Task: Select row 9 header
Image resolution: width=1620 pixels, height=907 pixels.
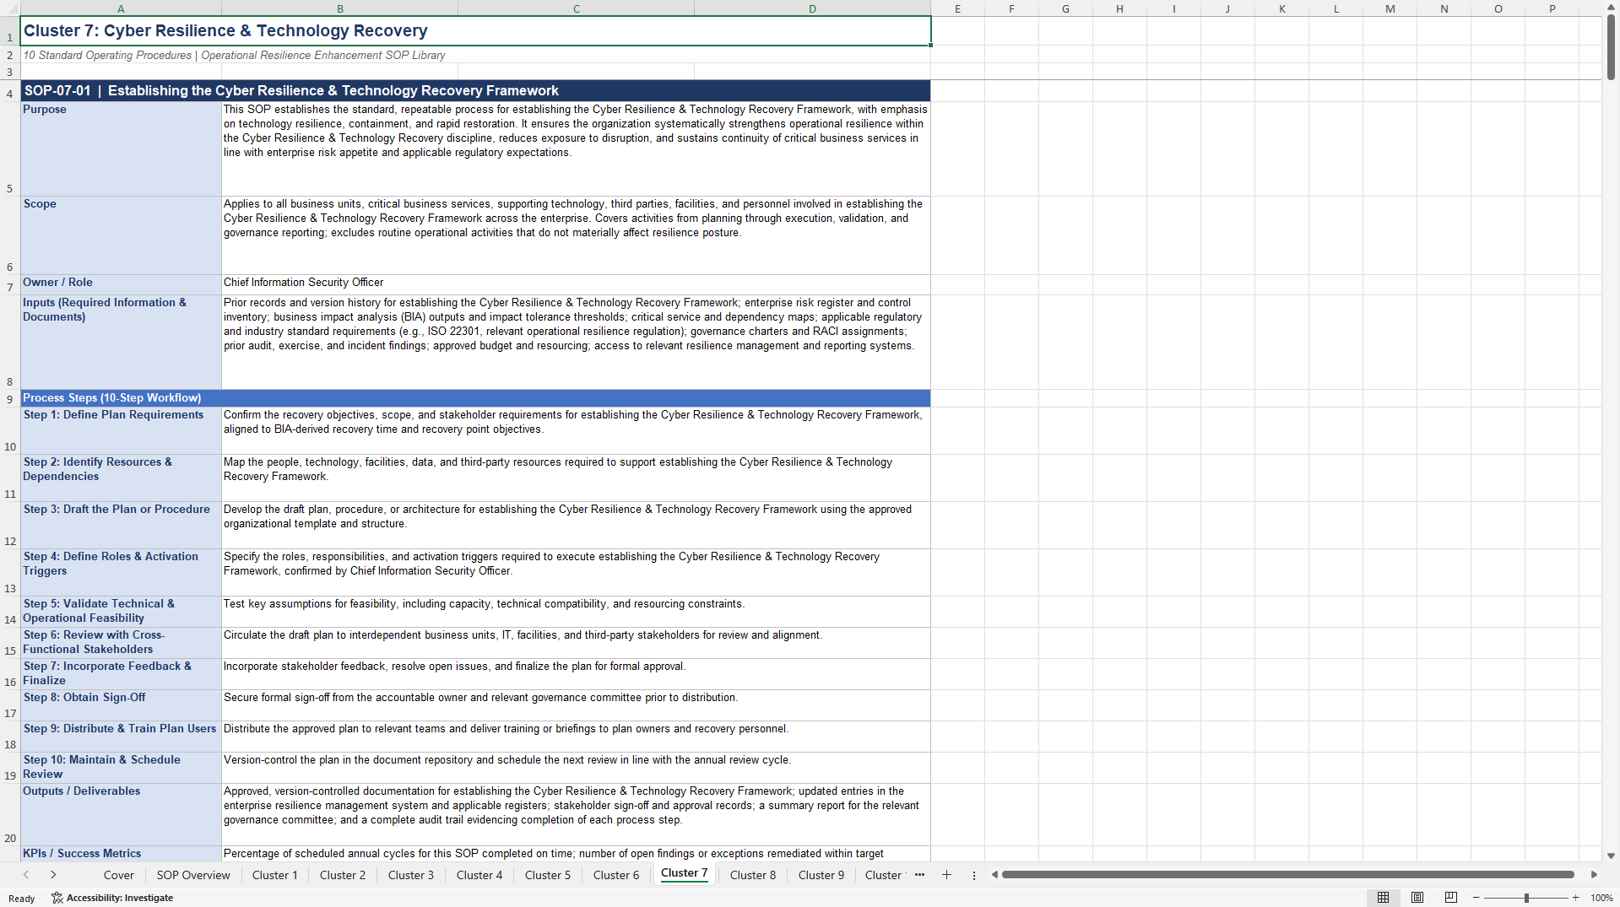Action: [10, 398]
